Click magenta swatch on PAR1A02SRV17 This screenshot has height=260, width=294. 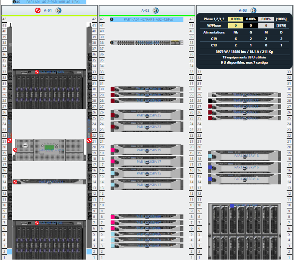(x=113, y=162)
